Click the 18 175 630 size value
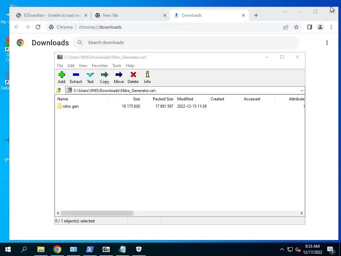Image resolution: width=341 pixels, height=256 pixels. click(x=131, y=106)
